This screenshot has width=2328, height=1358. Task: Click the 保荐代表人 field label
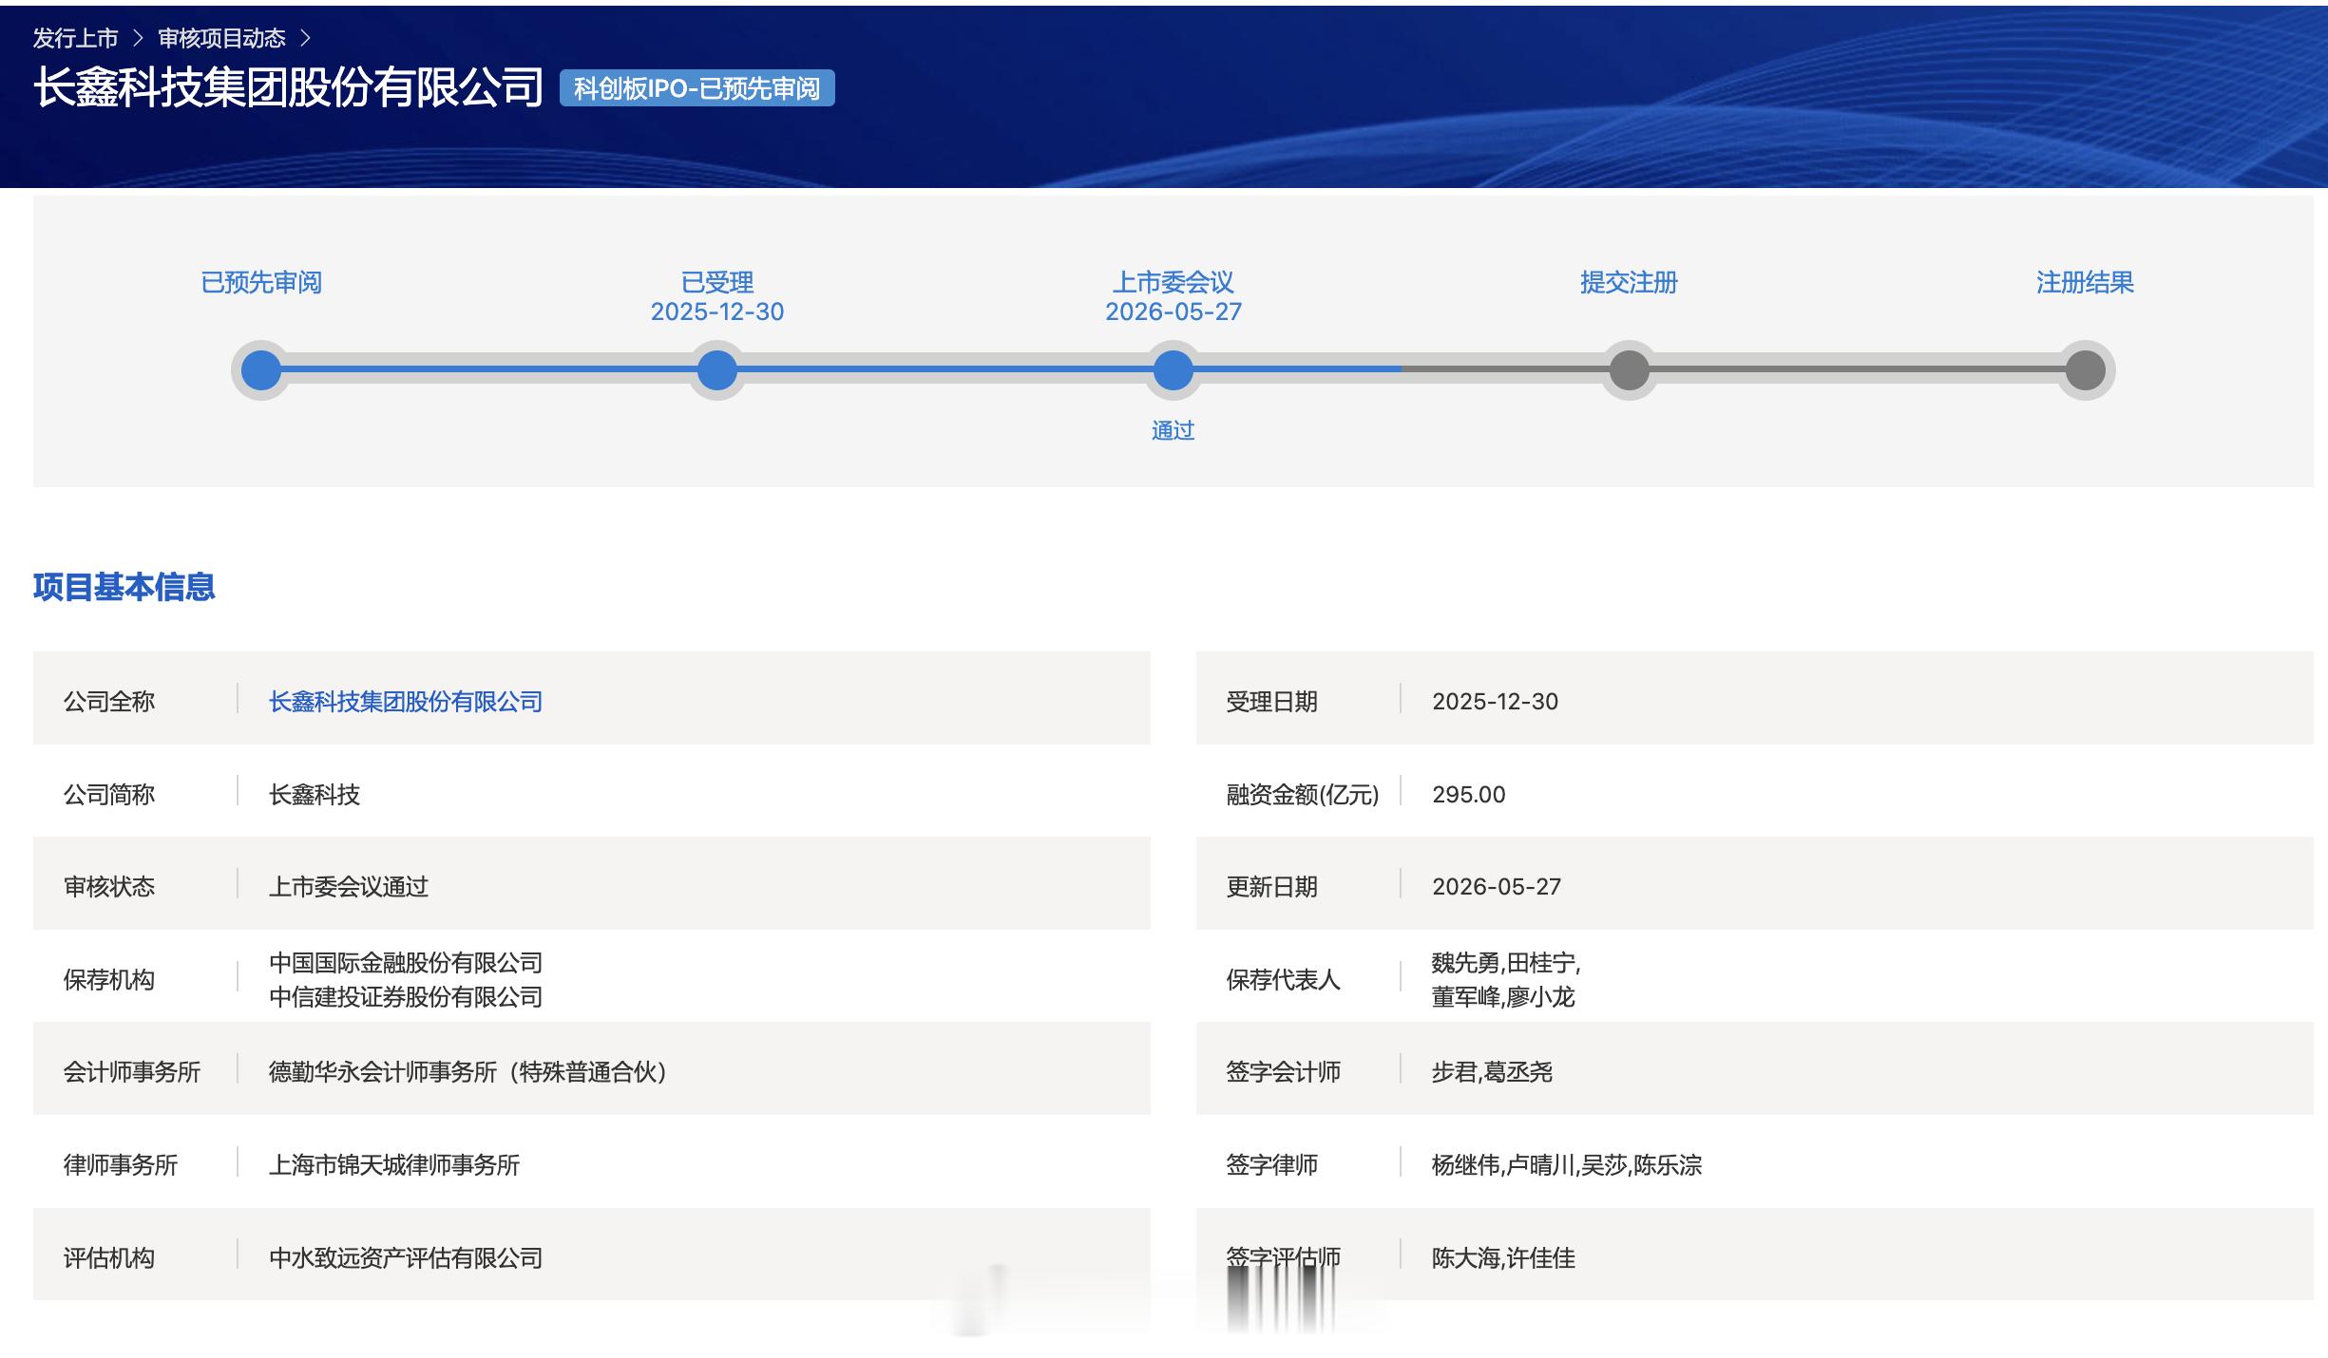click(x=1283, y=980)
